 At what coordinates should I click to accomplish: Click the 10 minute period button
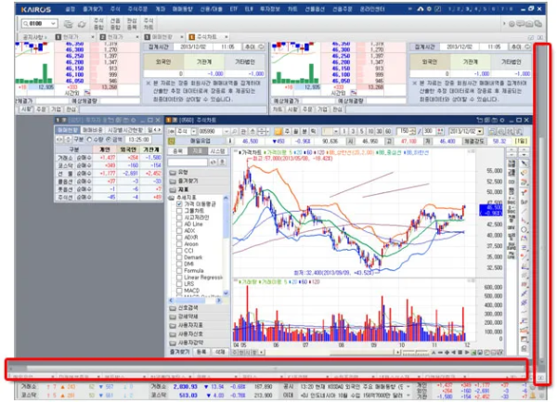[x=370, y=132]
